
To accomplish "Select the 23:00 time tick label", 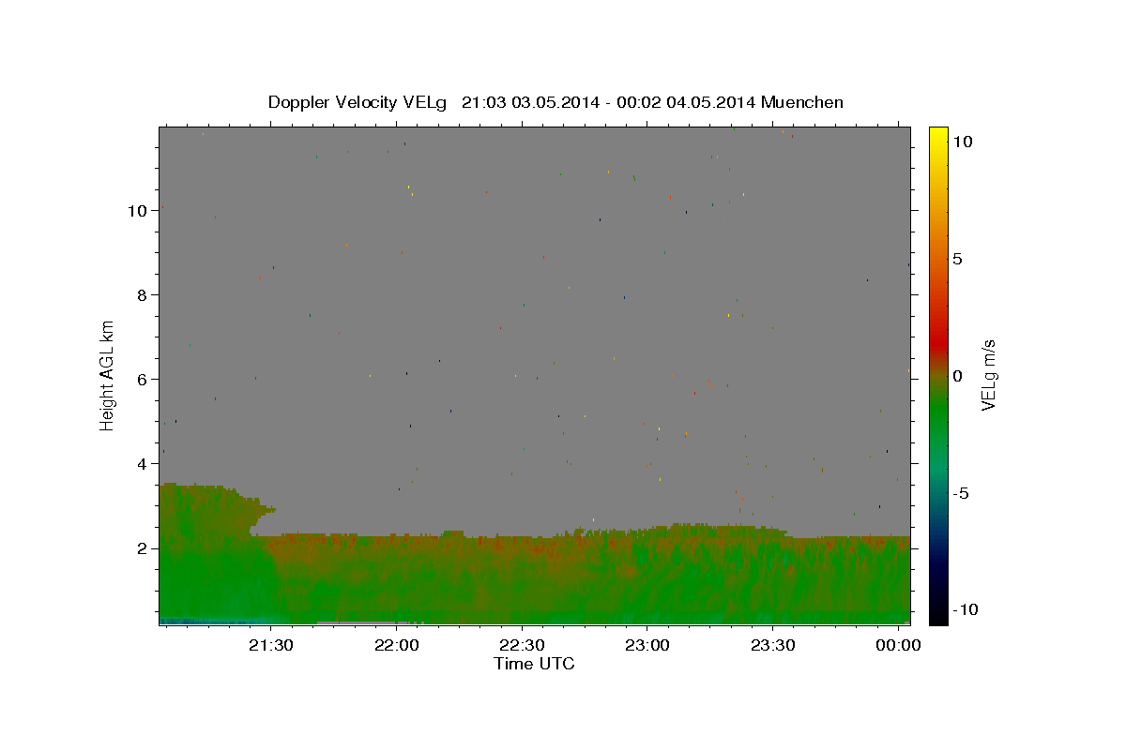I will tap(647, 645).
